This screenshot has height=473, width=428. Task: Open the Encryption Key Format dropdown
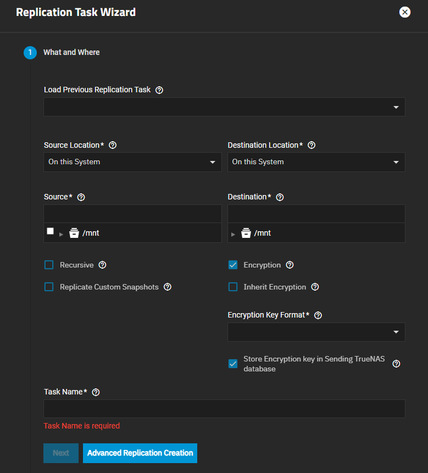316,332
